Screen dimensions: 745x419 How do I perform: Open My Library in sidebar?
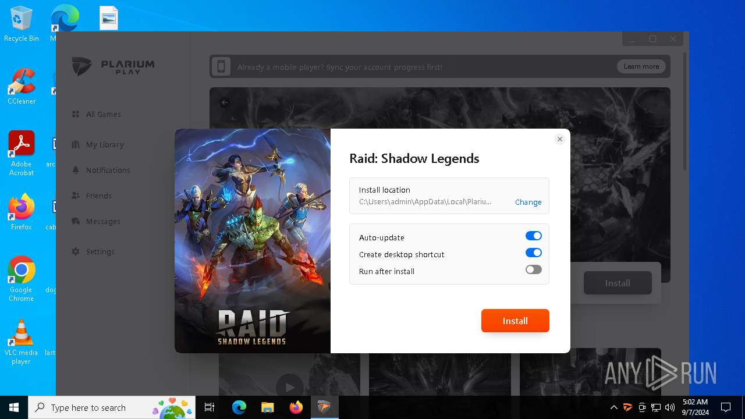(x=104, y=144)
